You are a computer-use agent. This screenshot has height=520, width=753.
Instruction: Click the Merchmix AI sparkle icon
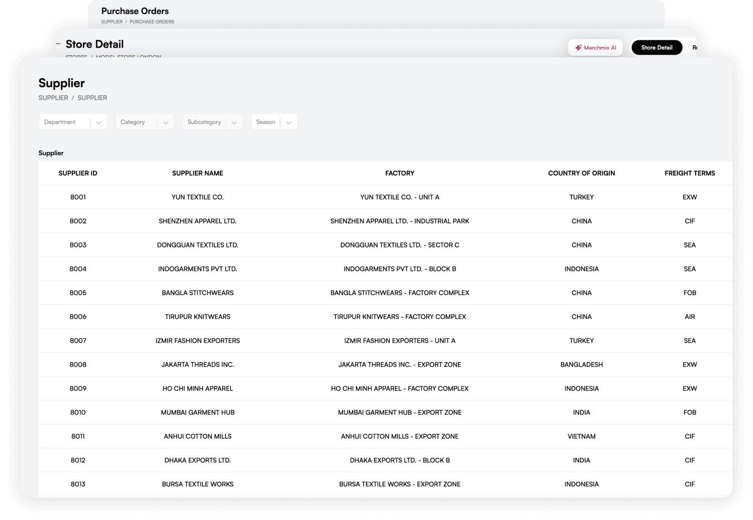[578, 48]
